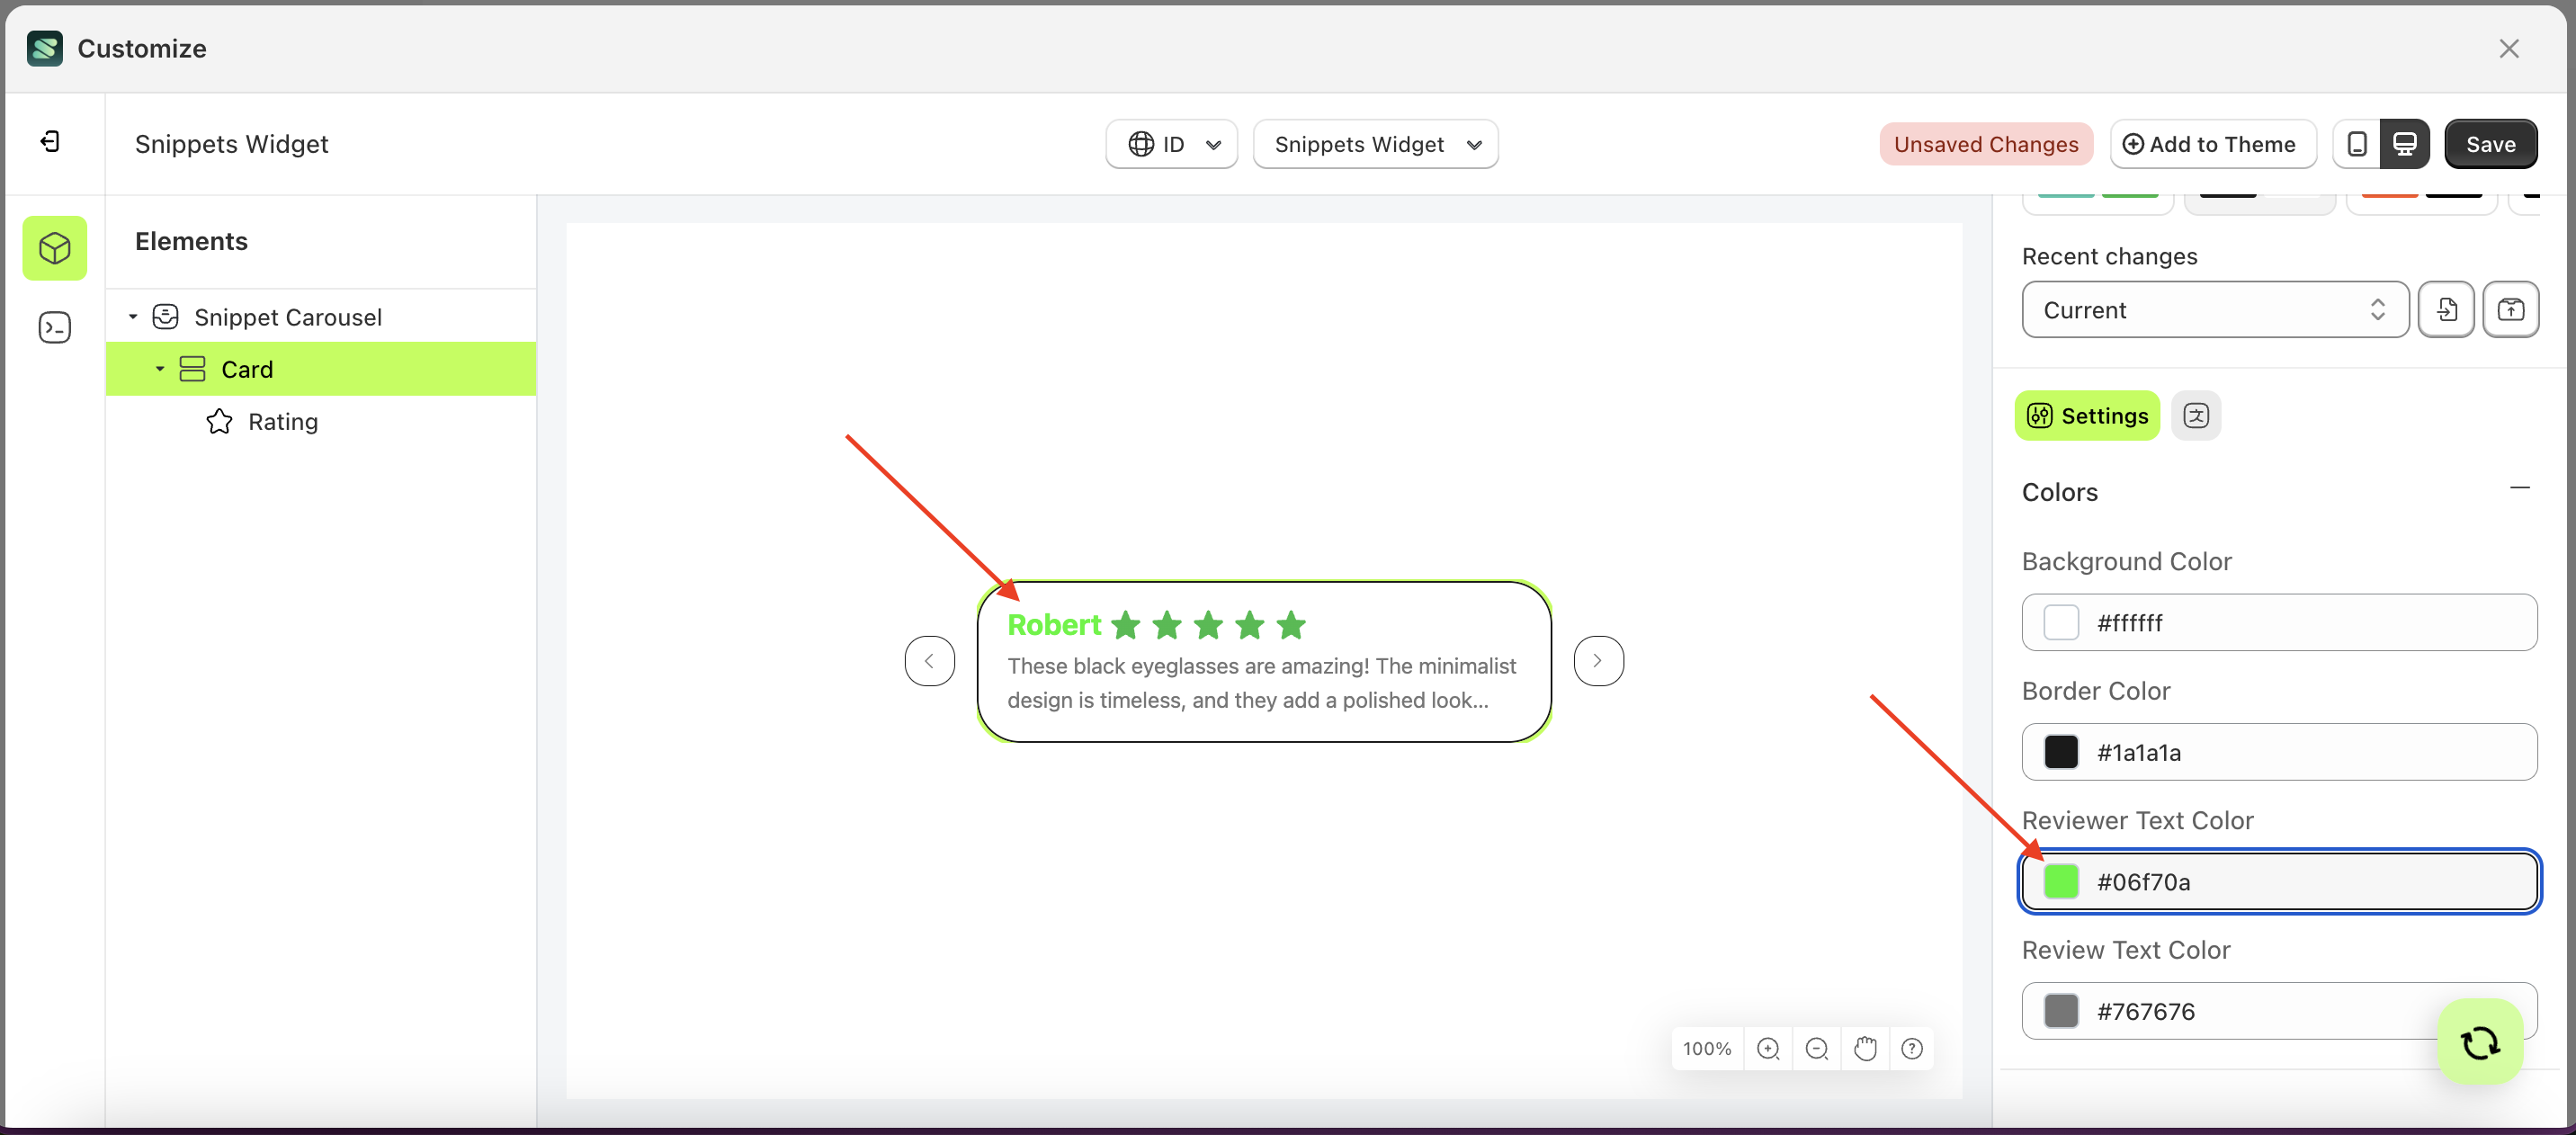
Task: Switch to mobile preview mode
Action: (x=2357, y=143)
